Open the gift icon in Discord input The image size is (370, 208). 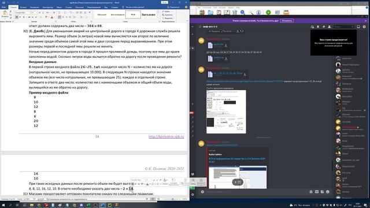[x=311, y=192]
